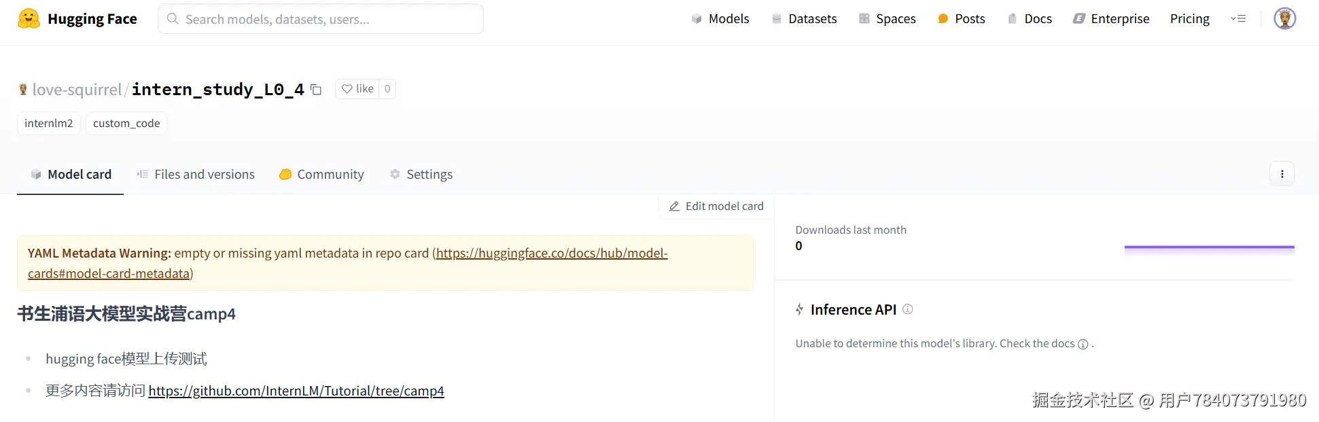Open the Settings tab
The height and width of the screenshot is (422, 1319).
point(421,175)
